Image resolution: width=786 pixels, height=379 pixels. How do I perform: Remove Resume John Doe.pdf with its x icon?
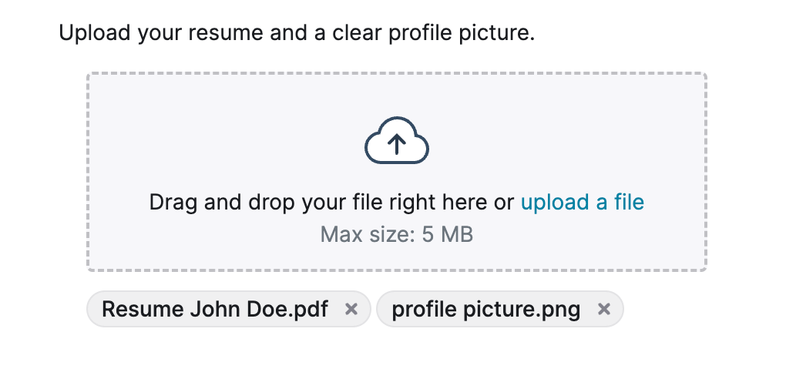point(351,310)
